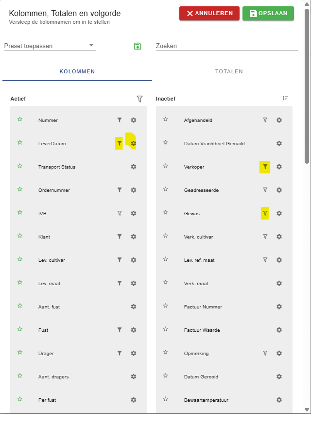This screenshot has width=311, height=426.
Task: Select the Kolommen tab
Action: 77,71
